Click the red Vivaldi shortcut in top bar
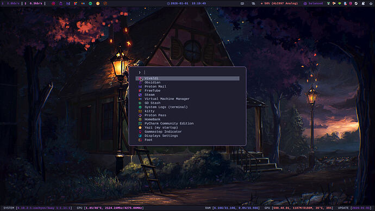The height and width of the screenshot is (211, 375). pyautogui.click(x=53, y=3)
